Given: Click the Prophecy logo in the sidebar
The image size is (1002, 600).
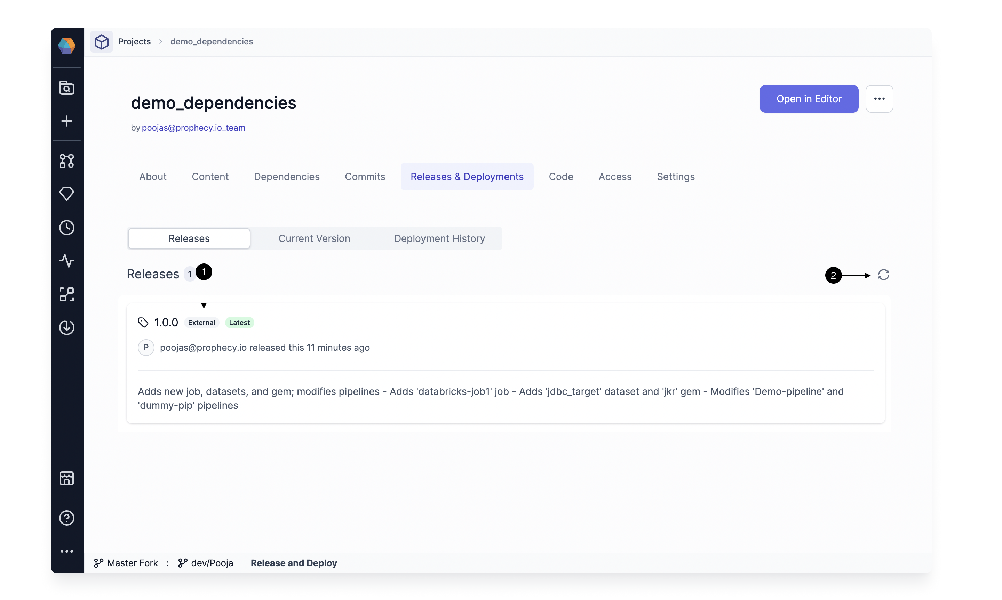Looking at the screenshot, I should pyautogui.click(x=67, y=46).
